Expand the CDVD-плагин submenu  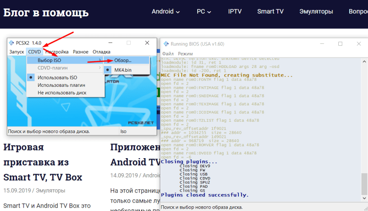65,68
